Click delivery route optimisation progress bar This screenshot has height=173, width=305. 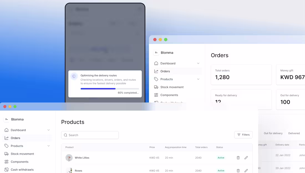tap(110, 89)
